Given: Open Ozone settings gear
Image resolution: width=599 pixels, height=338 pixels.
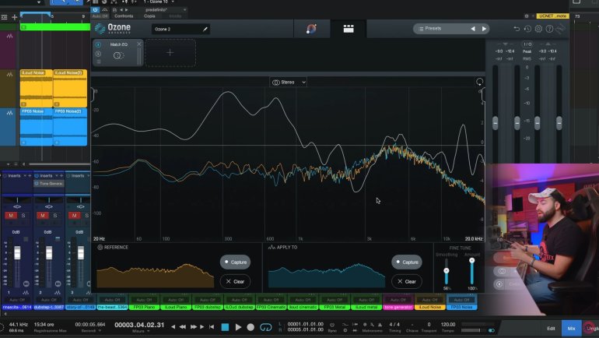Looking at the screenshot, I should coord(538,29).
